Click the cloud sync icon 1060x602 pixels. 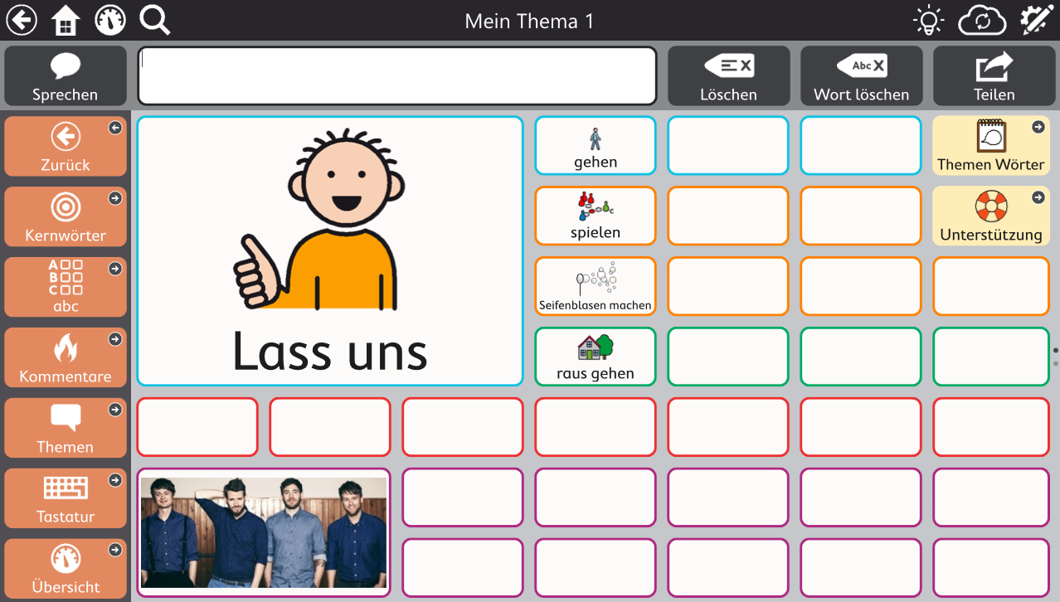coord(981,21)
